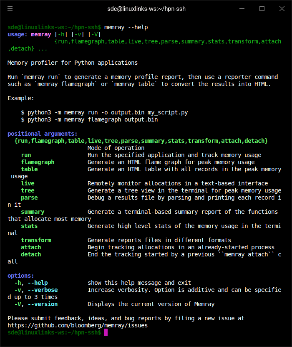Viewport: 292px width, 347px height.
Task: Click the 'live' subcommand entry
Action: pyautogui.click(x=28, y=183)
